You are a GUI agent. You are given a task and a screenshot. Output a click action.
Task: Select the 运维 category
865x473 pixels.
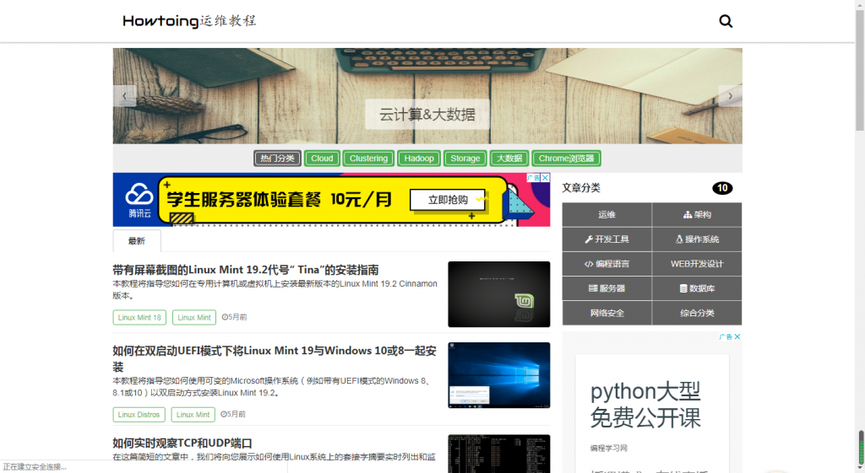coord(607,215)
